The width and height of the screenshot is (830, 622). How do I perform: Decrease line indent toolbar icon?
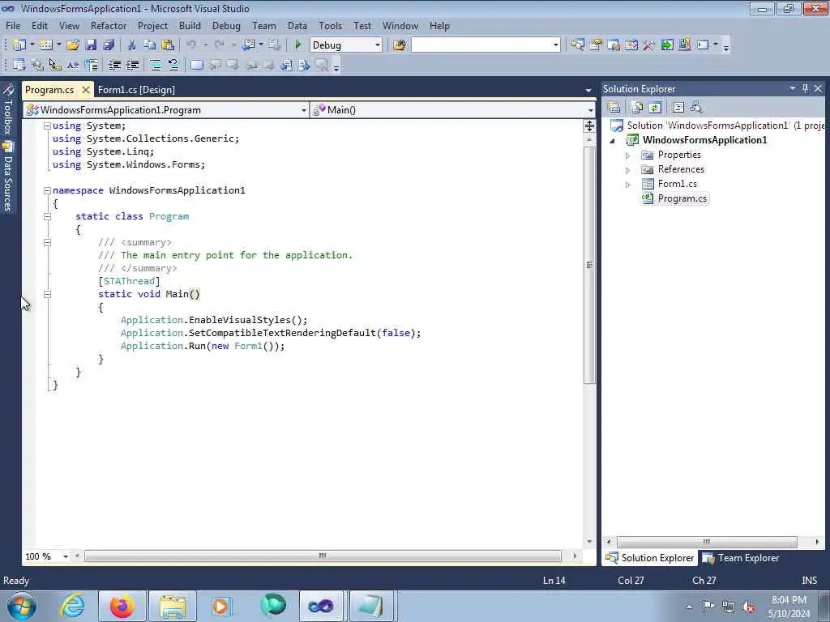pos(114,65)
